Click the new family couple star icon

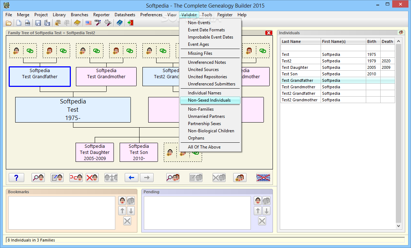click(x=240, y=178)
